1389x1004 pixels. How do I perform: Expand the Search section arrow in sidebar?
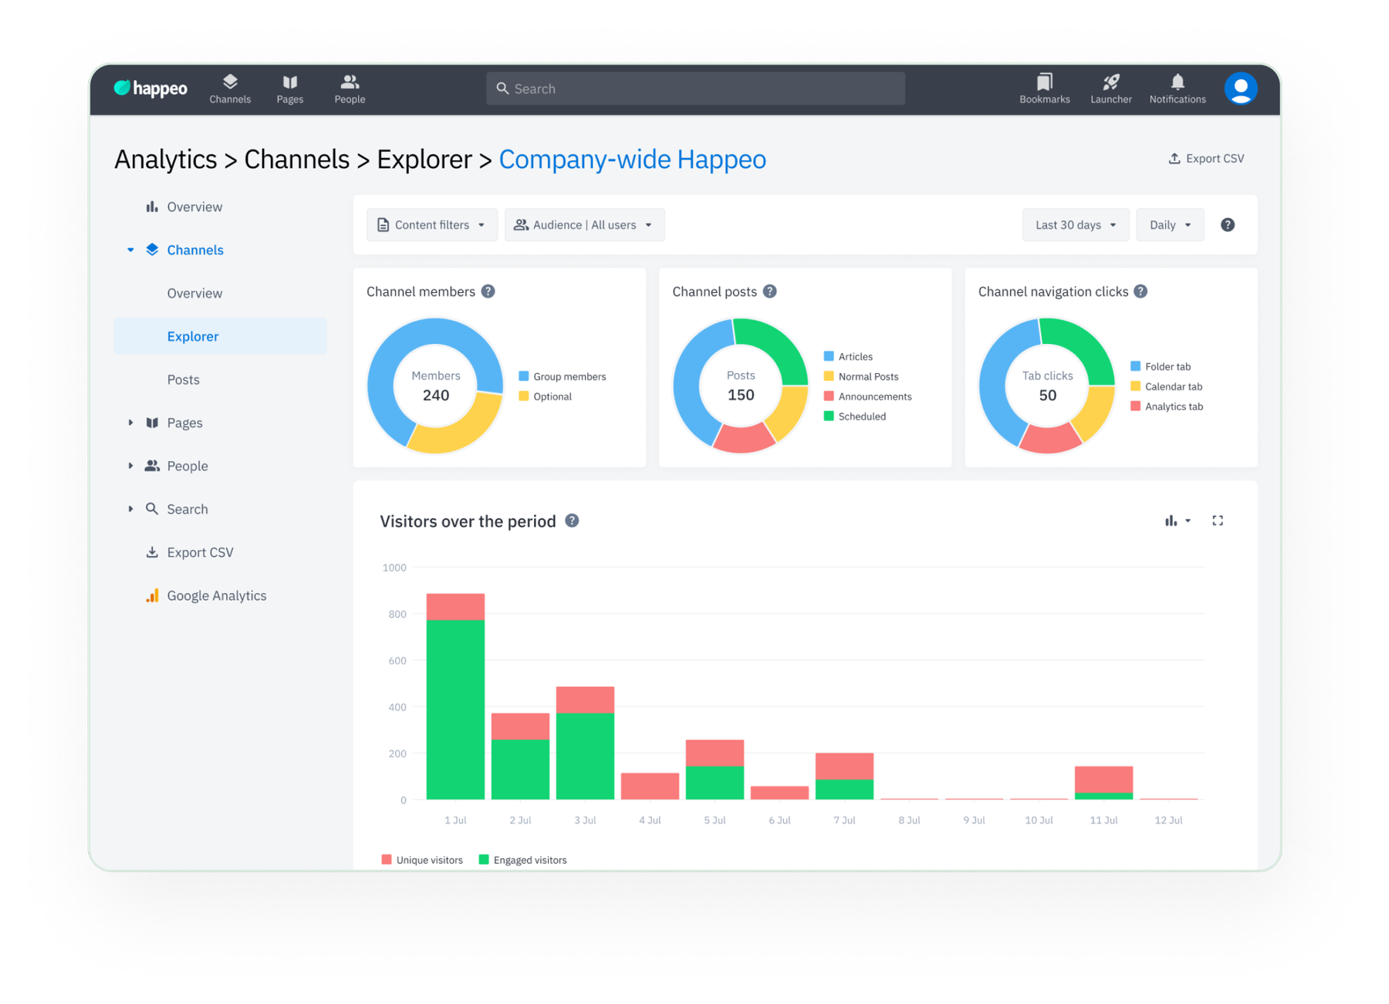[x=130, y=509]
